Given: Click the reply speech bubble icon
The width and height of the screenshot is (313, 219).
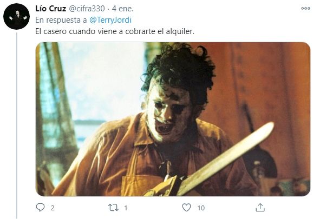Looking at the screenshot, I should (x=40, y=208).
